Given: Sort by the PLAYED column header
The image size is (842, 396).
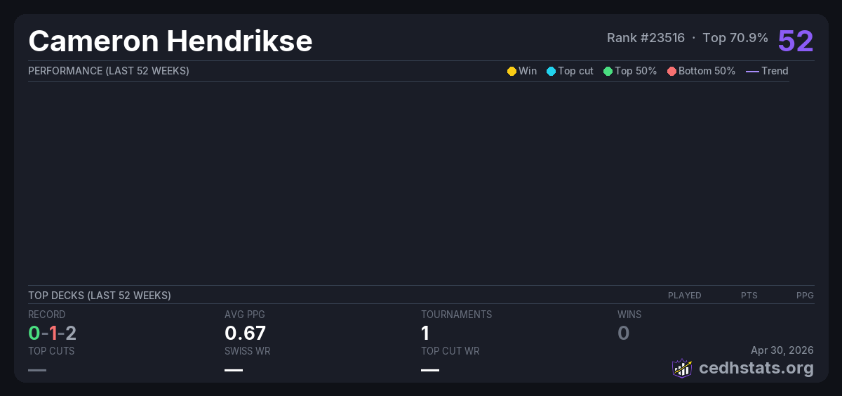Looking at the screenshot, I should [x=684, y=296].
